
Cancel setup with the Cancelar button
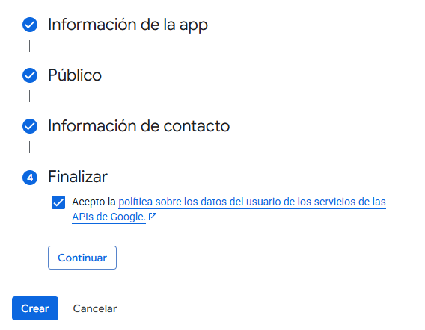tap(95, 308)
